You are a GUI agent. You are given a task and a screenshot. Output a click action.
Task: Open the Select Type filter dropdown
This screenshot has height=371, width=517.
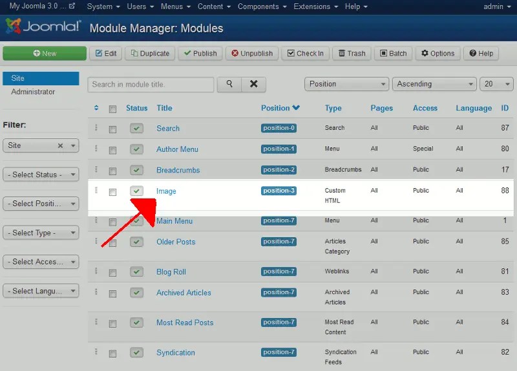(41, 233)
